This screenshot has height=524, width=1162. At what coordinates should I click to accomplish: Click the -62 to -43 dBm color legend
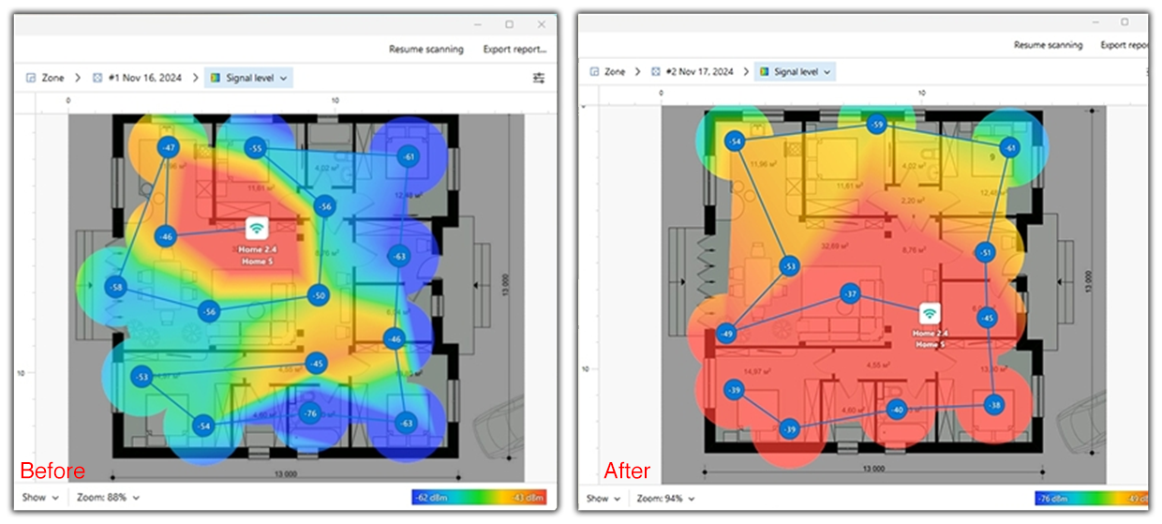pyautogui.click(x=478, y=498)
